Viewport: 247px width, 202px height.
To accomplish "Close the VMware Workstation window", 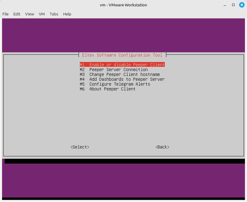I will coord(242,5).
